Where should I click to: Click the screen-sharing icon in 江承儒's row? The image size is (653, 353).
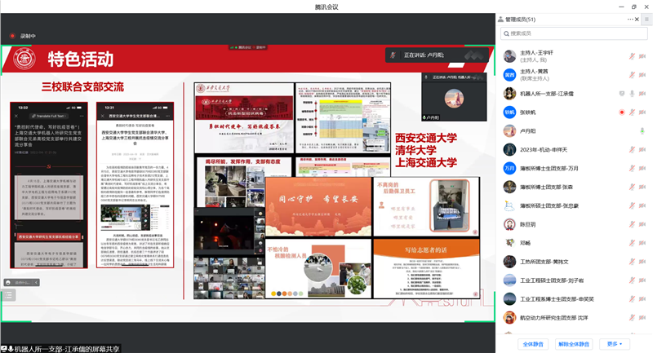(622, 94)
